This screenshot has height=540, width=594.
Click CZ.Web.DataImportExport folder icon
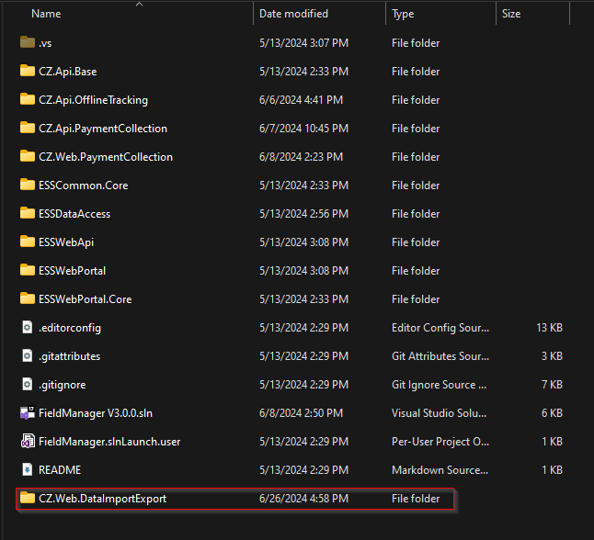28,498
